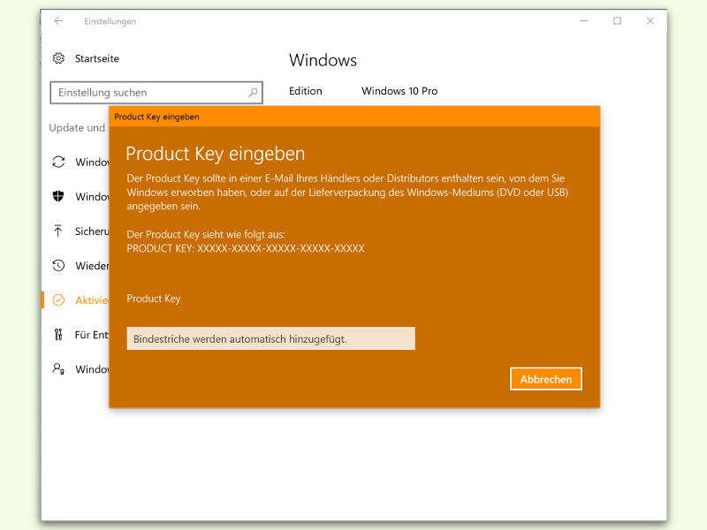Open Wiederherstellung history clock icon
Viewport: 707px width, 530px height.
pyautogui.click(x=58, y=266)
